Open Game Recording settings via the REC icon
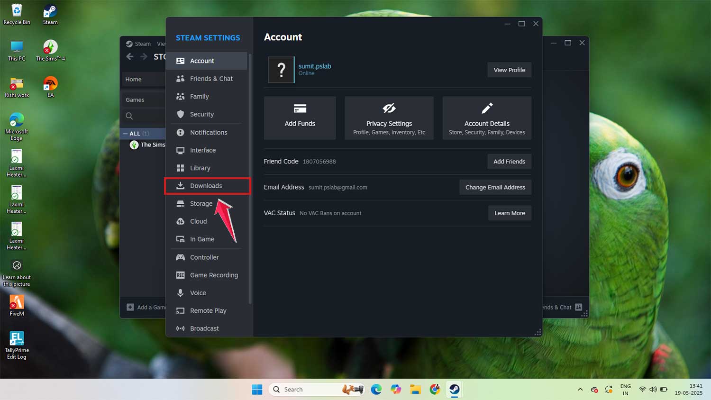 180,275
